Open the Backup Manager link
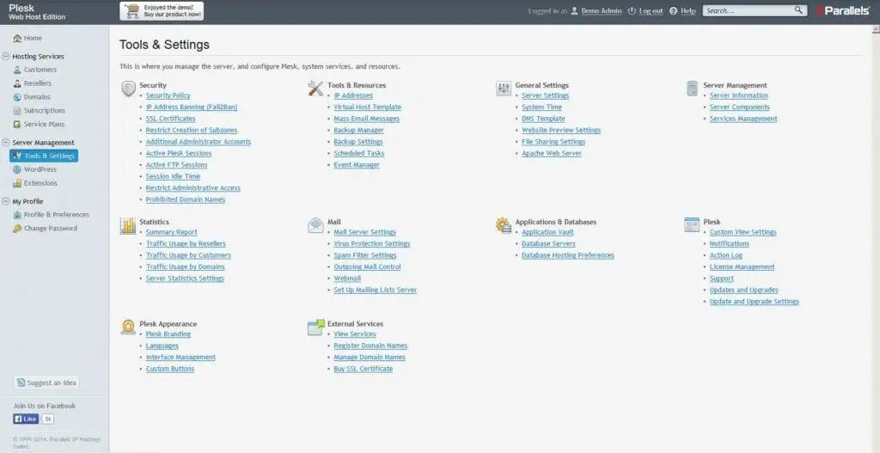 [x=358, y=131]
